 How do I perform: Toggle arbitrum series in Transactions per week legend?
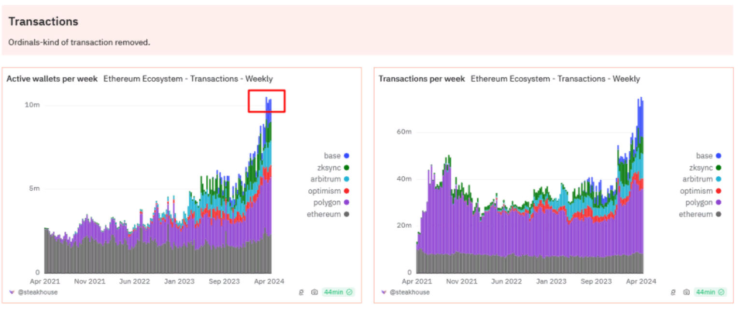click(698, 179)
